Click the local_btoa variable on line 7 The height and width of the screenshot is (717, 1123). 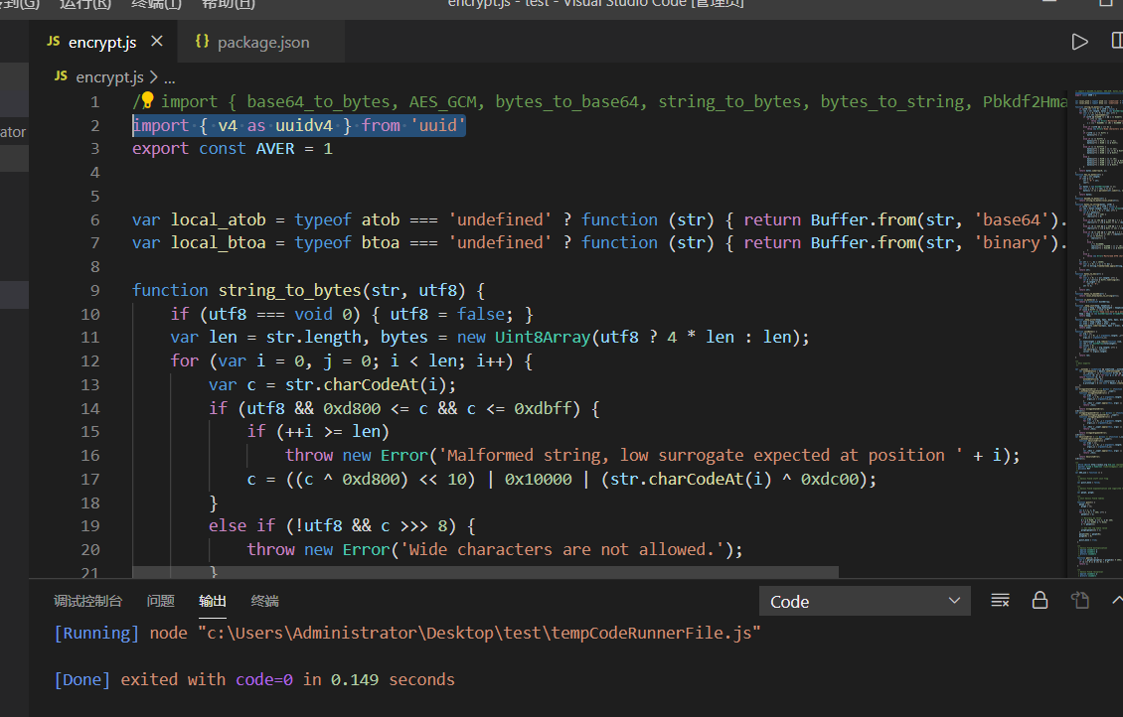tap(218, 242)
